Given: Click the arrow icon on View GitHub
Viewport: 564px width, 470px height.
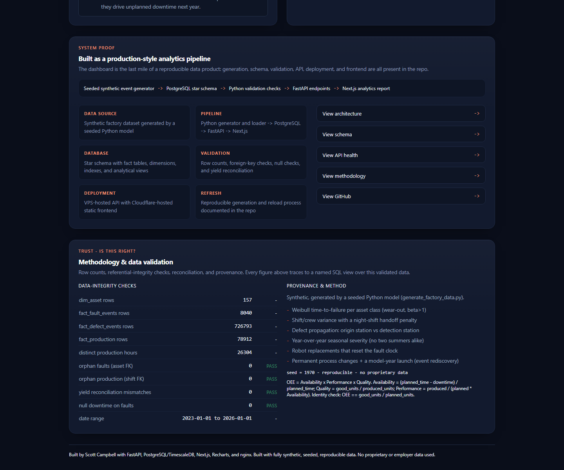Looking at the screenshot, I should (477, 196).
